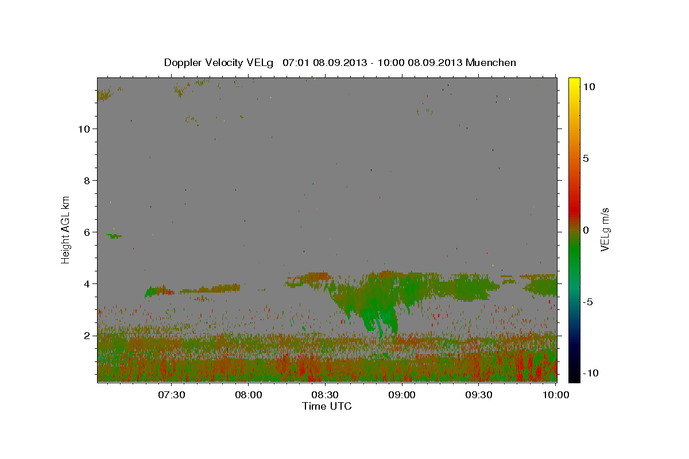Click the end date '10:00 08.09.2013' in title
Viewport: 689px width, 459px height.
click(420, 63)
